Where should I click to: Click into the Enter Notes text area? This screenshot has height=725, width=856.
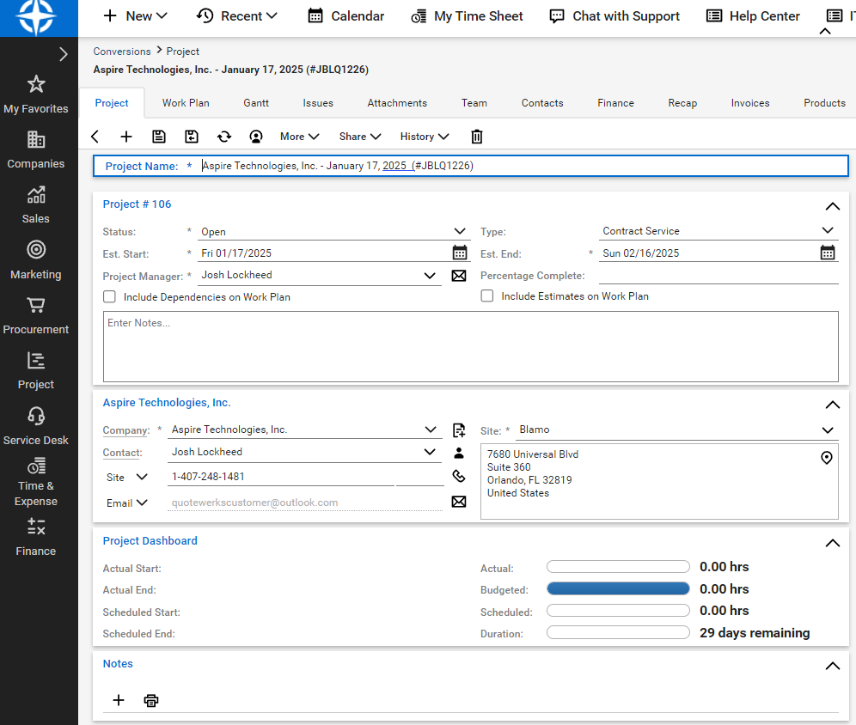pos(470,346)
